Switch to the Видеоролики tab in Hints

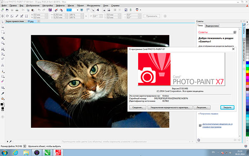click(212, 26)
